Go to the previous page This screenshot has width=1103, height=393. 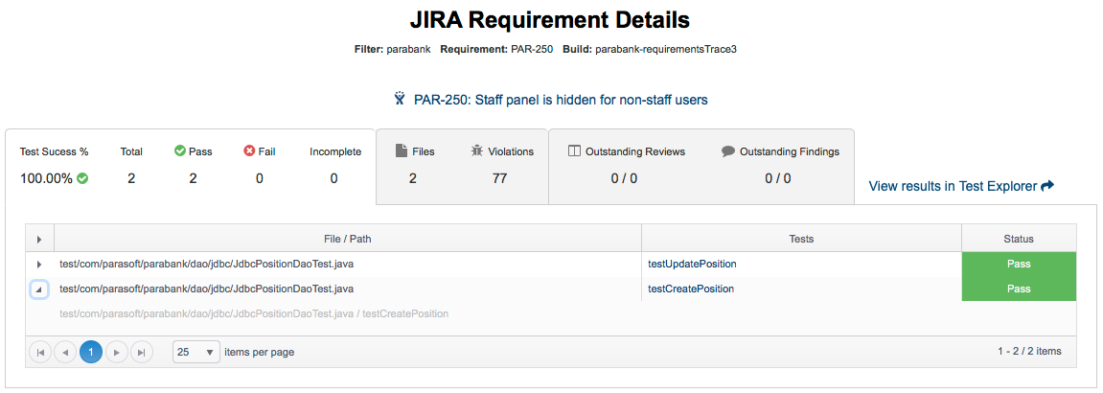[x=65, y=352]
